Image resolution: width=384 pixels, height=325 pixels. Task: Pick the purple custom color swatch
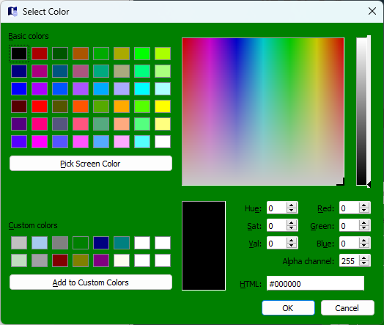(101, 260)
